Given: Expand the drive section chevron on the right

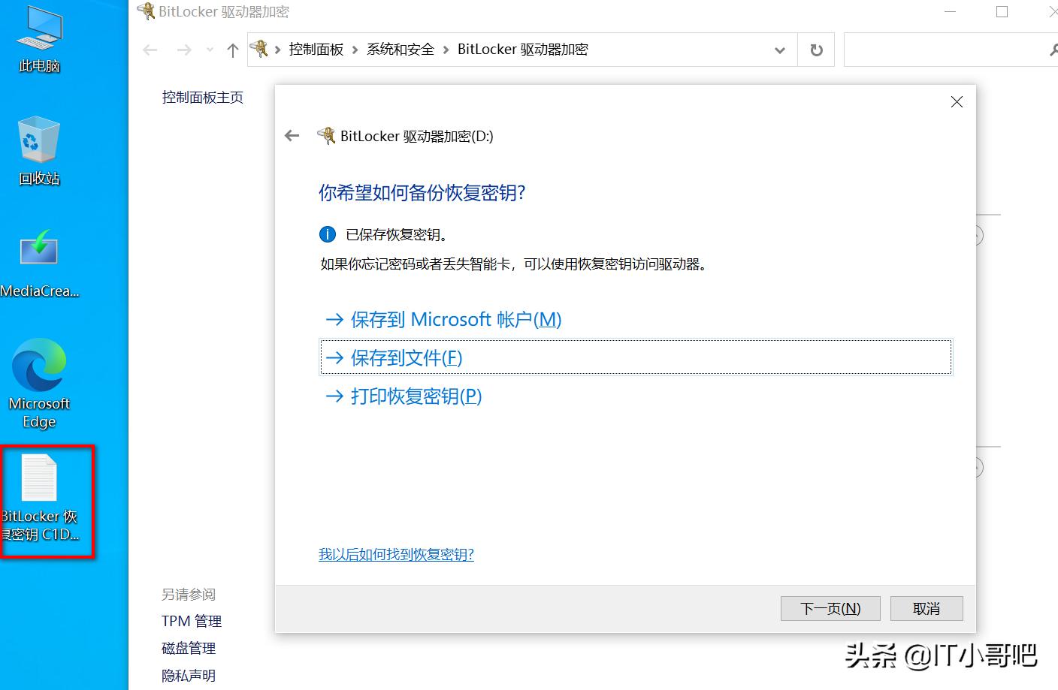Looking at the screenshot, I should [975, 235].
